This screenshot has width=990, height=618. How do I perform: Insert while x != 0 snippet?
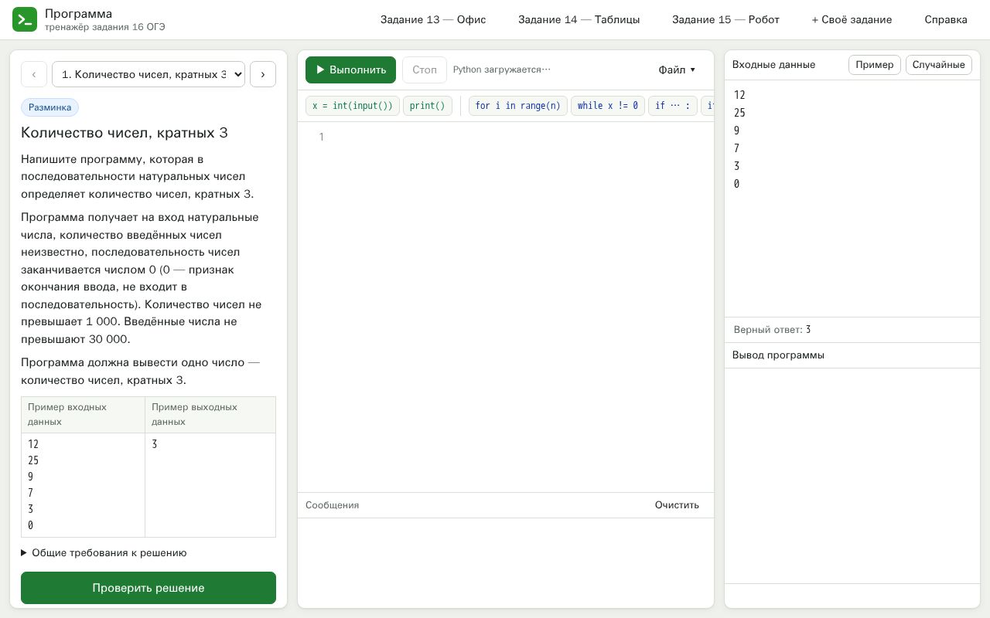click(x=608, y=106)
